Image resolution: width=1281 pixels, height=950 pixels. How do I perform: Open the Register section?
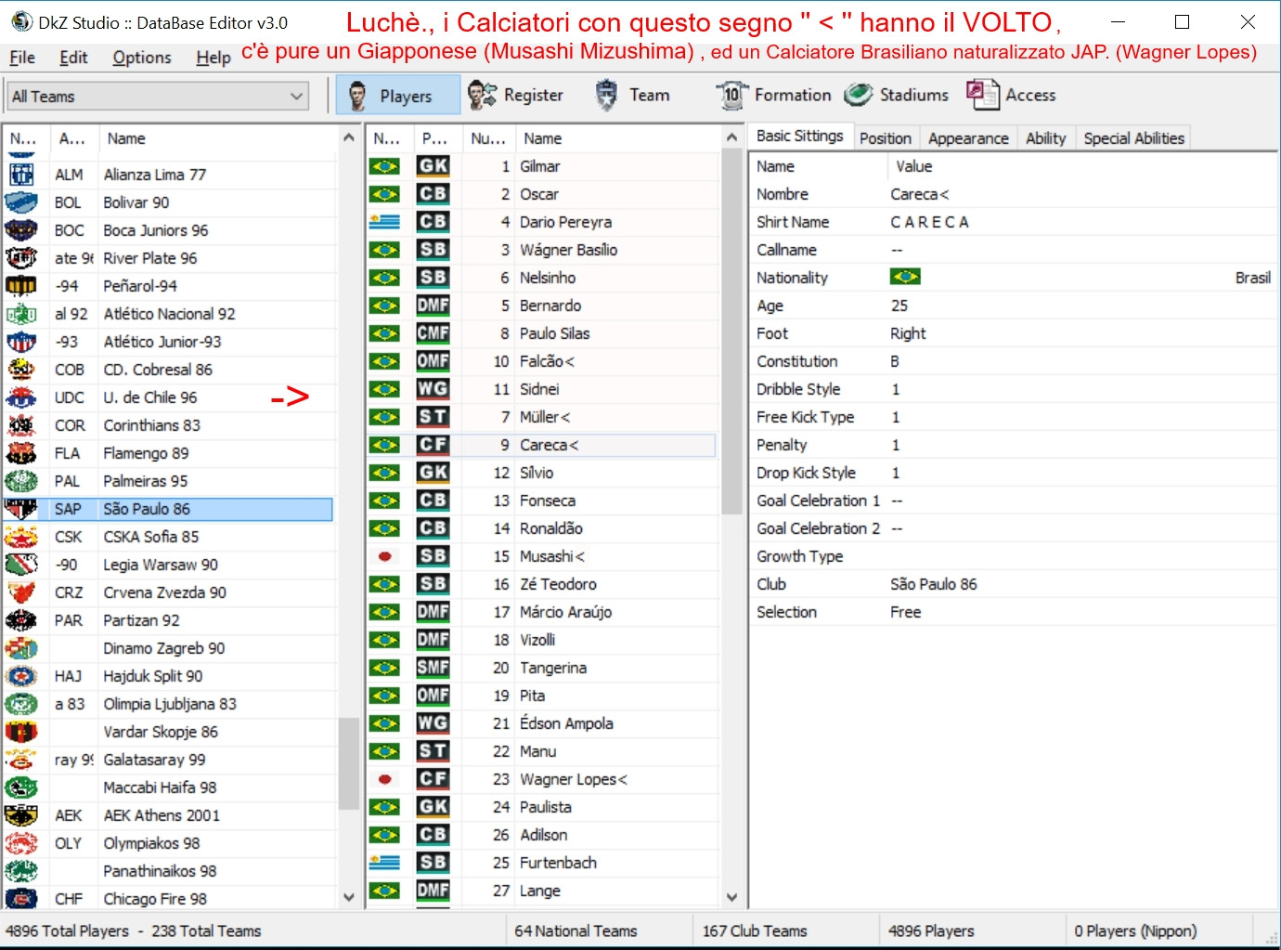coord(515,95)
